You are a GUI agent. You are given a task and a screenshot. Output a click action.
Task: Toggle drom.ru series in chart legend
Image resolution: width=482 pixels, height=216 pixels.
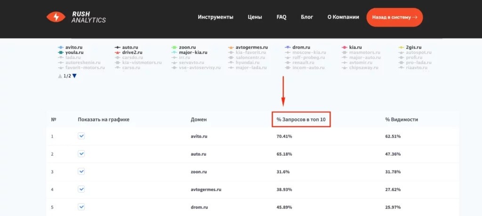coord(297,48)
